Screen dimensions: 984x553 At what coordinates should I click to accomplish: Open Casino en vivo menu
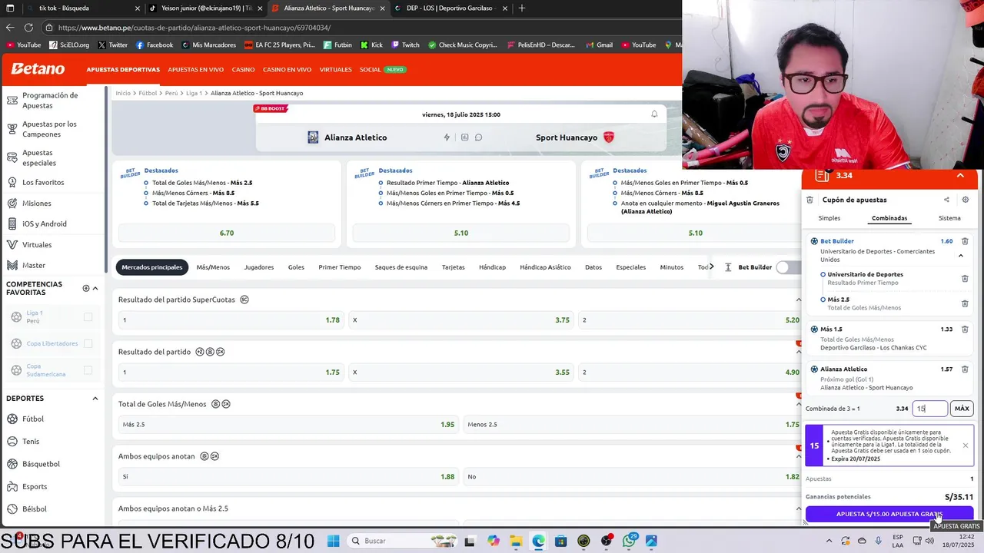(x=287, y=69)
